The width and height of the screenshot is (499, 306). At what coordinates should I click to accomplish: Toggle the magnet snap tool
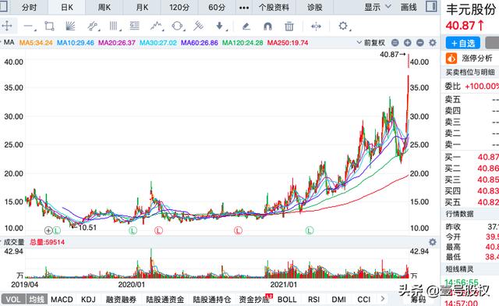pos(267,26)
